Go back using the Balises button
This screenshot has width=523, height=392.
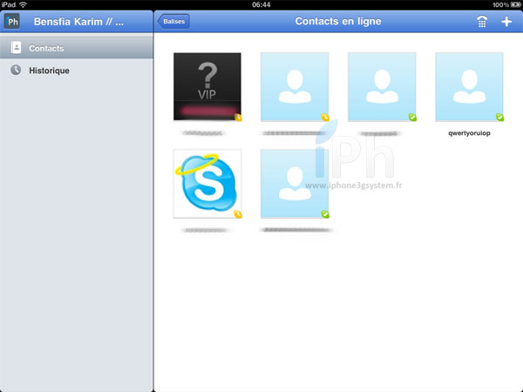pos(173,21)
